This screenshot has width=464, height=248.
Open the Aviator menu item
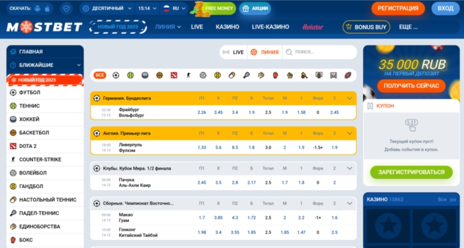pos(313,27)
